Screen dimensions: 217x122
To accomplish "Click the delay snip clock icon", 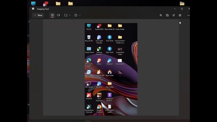I will click(x=76, y=15).
